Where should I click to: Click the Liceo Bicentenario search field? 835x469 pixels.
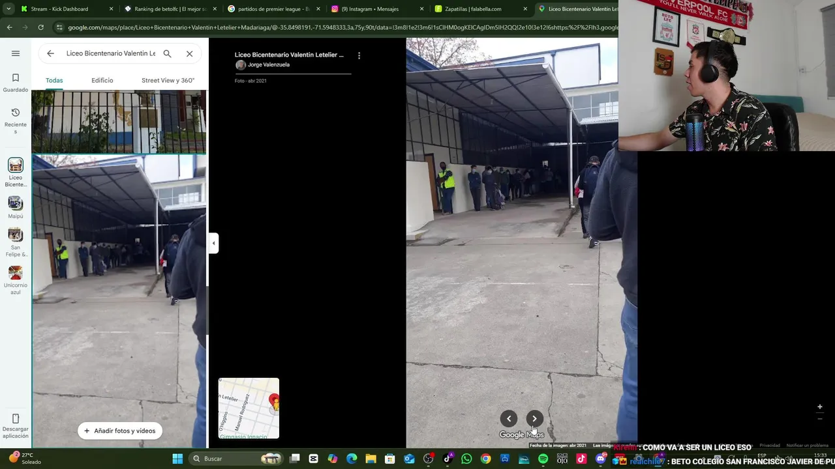click(x=111, y=53)
